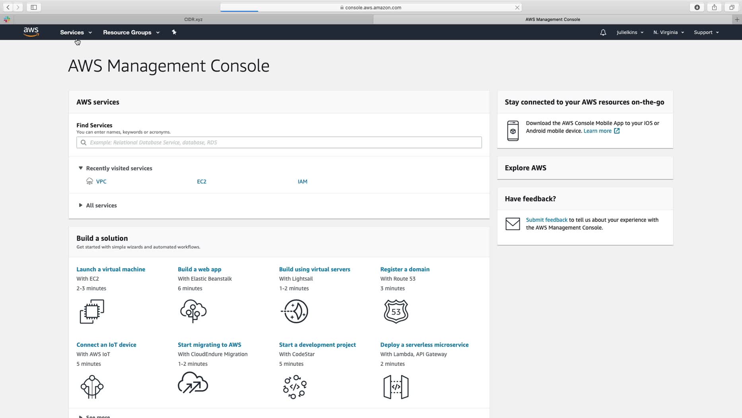This screenshot has width=742, height=418.
Task: Go back with Safari's back arrow
Action: pyautogui.click(x=8, y=7)
